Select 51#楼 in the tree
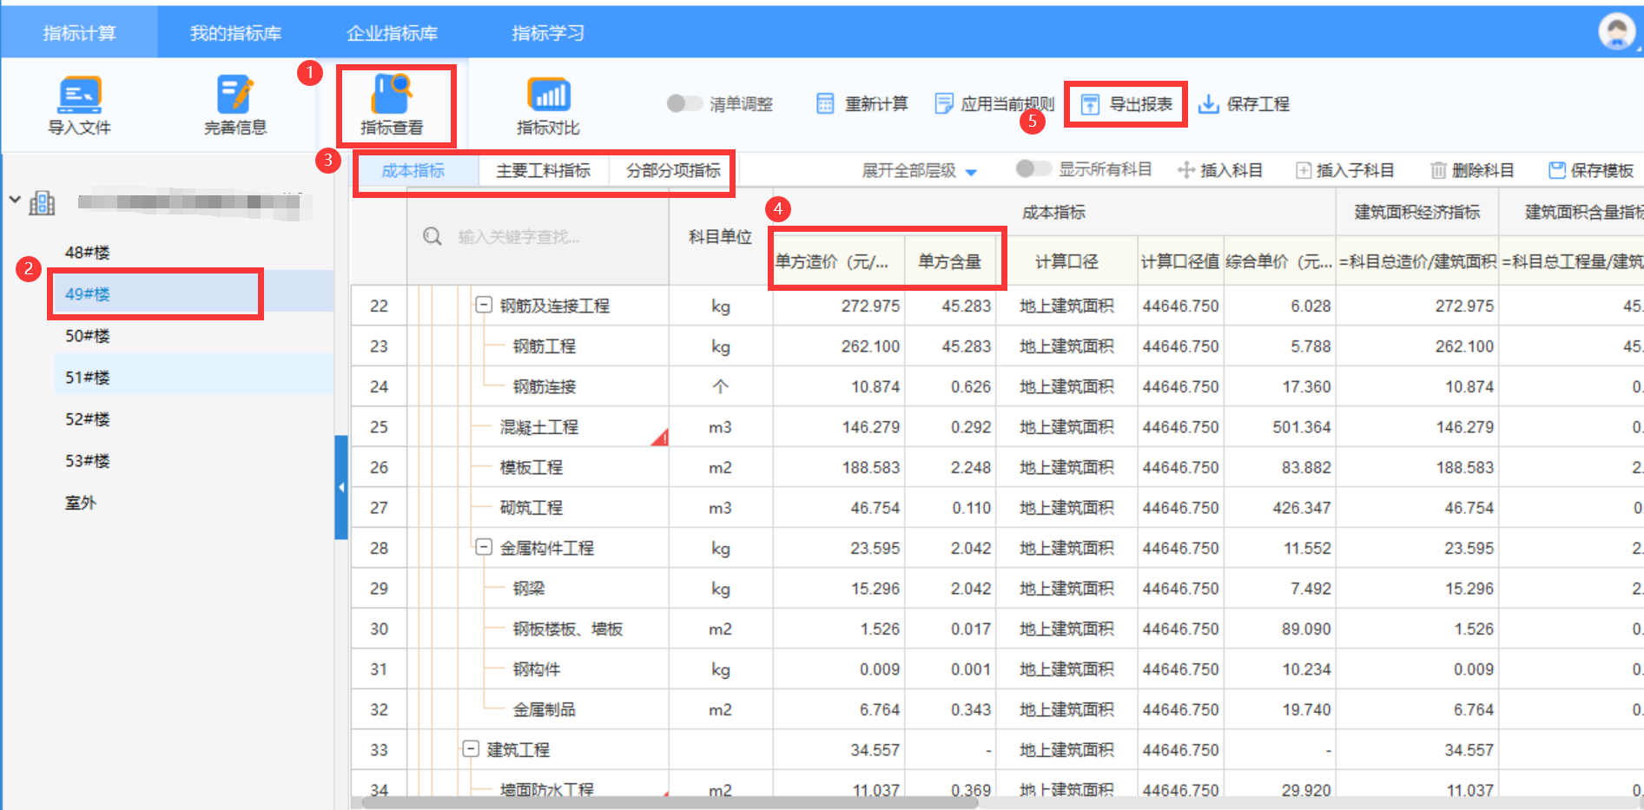The width and height of the screenshot is (1644, 810). (88, 377)
